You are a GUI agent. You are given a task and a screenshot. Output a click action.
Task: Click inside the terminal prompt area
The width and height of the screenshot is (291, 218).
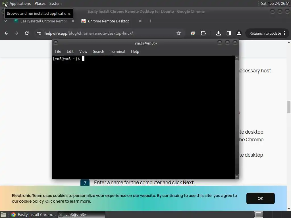[144, 117]
